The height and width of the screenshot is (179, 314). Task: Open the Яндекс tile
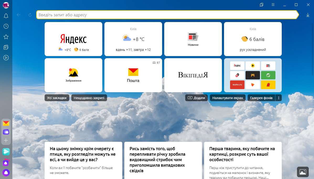point(73,39)
